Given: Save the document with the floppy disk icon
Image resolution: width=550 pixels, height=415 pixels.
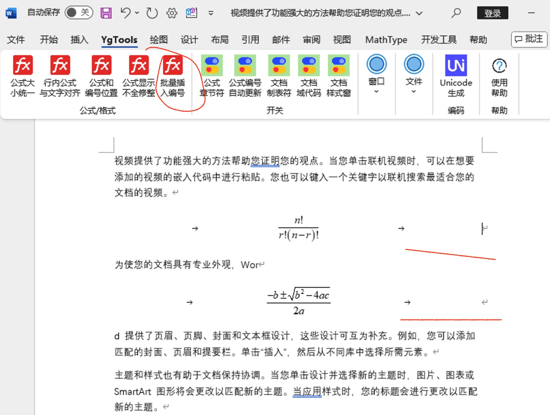Looking at the screenshot, I should pos(106,13).
